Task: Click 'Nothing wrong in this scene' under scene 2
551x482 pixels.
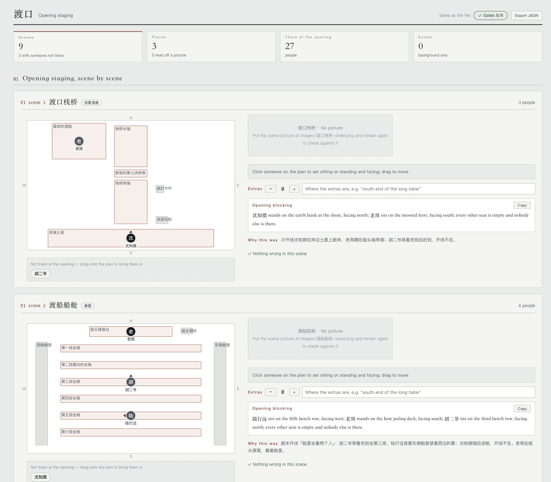Action: click(277, 464)
